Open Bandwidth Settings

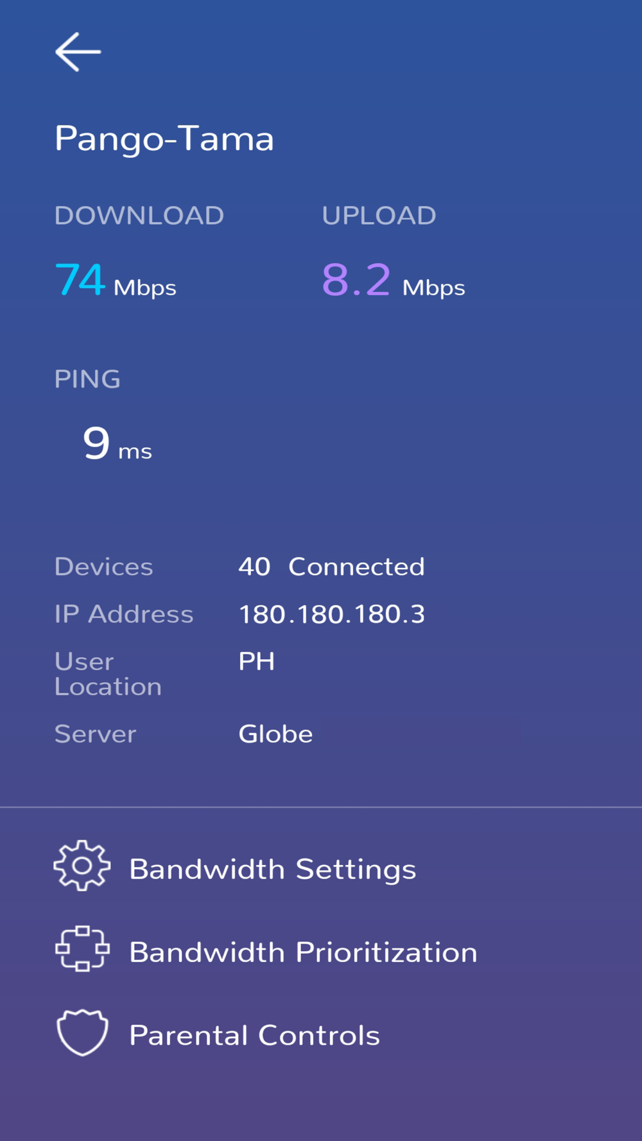(x=272, y=869)
